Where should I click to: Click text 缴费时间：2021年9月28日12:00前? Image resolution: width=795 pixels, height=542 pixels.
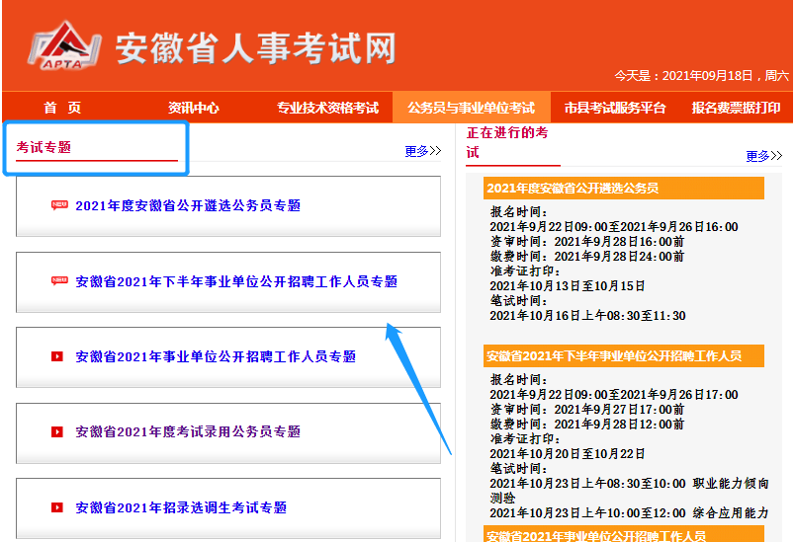pyautogui.click(x=587, y=425)
